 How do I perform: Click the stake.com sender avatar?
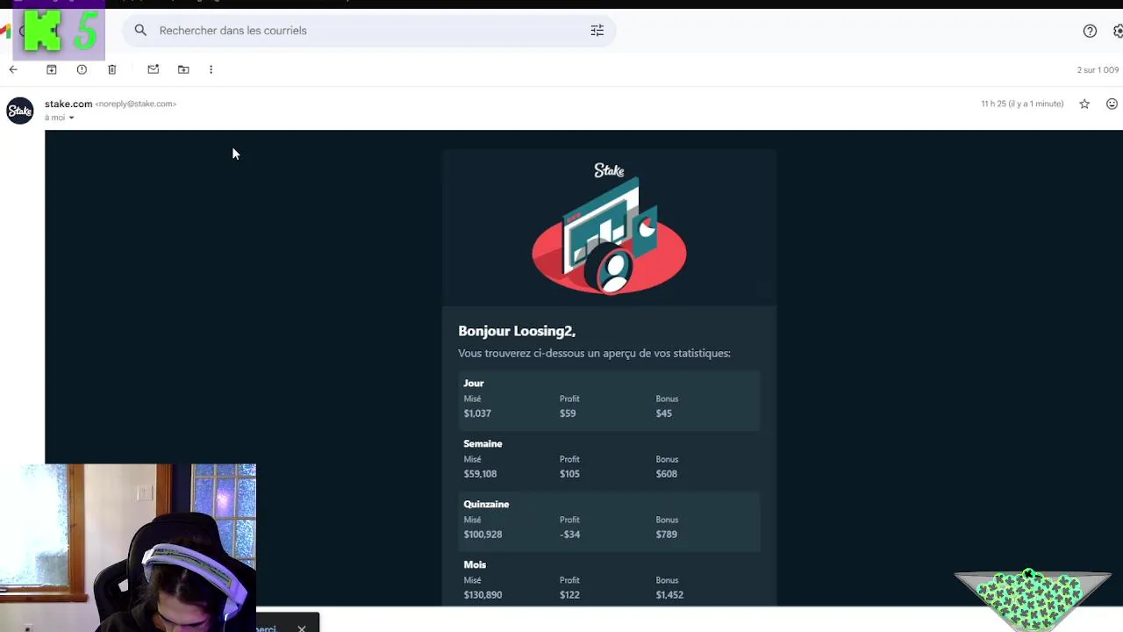[x=20, y=111]
